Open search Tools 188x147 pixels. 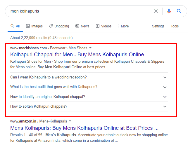175,26
